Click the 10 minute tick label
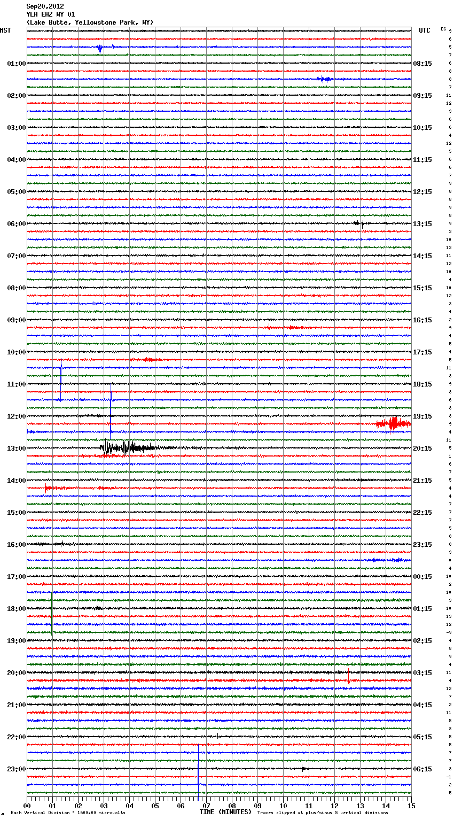This screenshot has height=820, width=454. pyautogui.click(x=283, y=806)
